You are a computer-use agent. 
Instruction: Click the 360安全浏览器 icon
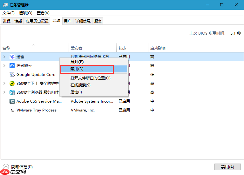12,92
